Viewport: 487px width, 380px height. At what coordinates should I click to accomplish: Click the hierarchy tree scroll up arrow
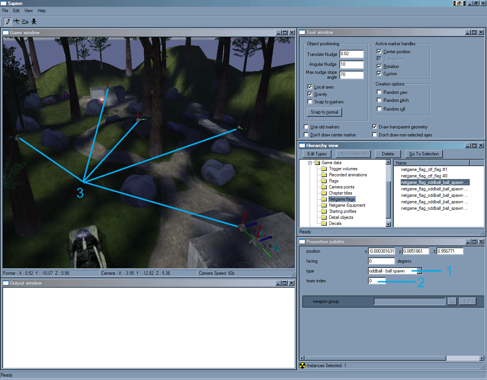point(388,162)
